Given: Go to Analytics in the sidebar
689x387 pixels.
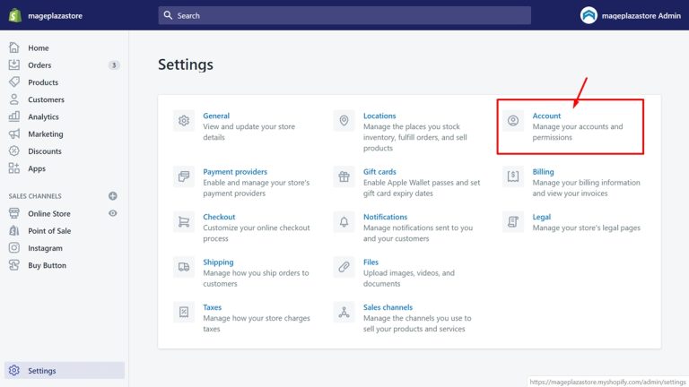Looking at the screenshot, I should tap(43, 117).
